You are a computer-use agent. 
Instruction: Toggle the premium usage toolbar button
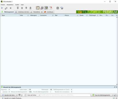click(46, 8)
